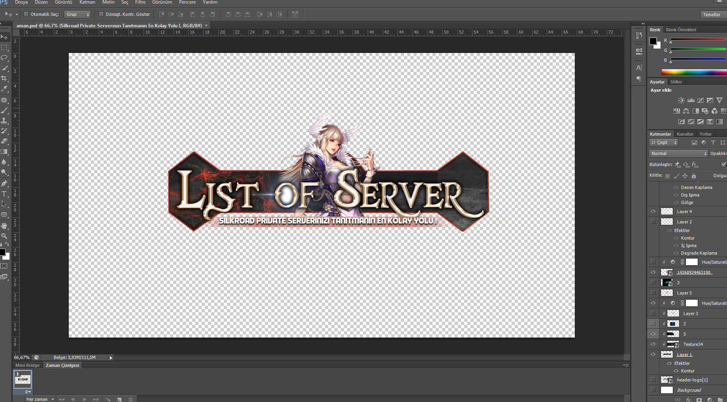Select the Horizontal Type tool
727x402 pixels.
(x=4, y=194)
